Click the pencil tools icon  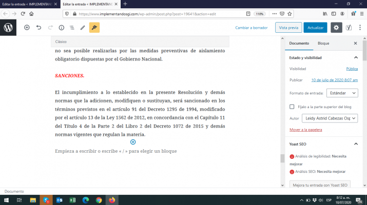[83, 28]
